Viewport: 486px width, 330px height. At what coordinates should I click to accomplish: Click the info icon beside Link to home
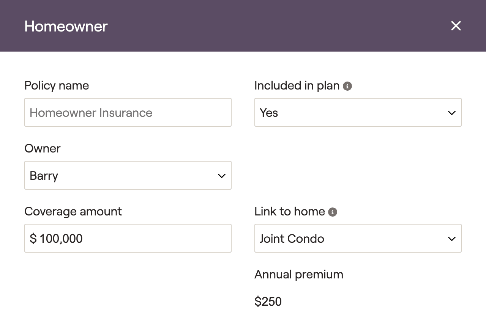(x=333, y=212)
